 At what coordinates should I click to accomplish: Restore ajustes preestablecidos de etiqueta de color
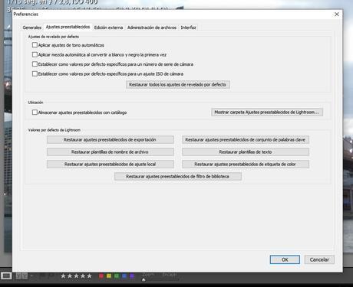(246, 165)
